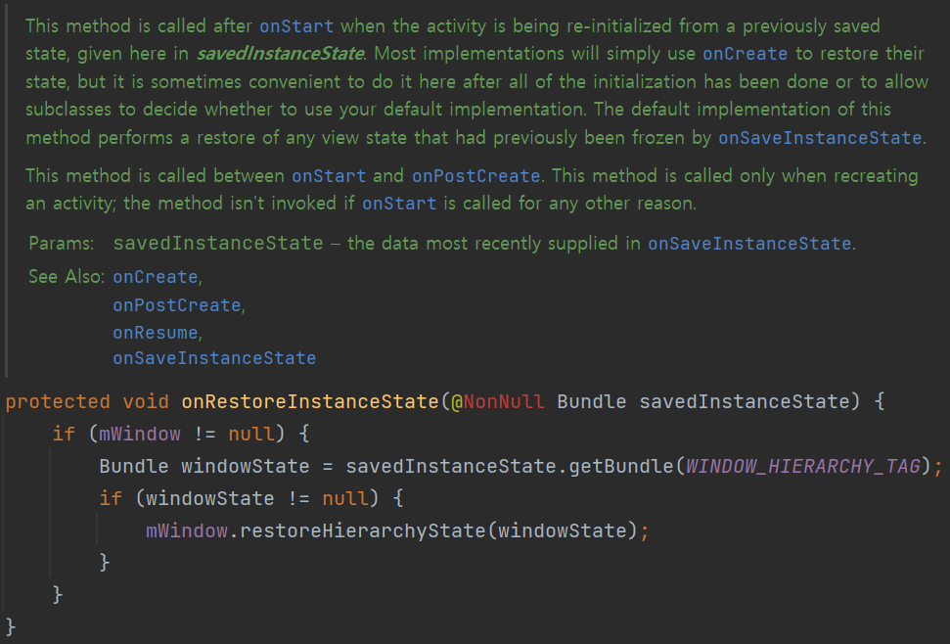The height and width of the screenshot is (644, 950).
Task: Click the onRestoreInstanceState method name
Action: tap(310, 401)
